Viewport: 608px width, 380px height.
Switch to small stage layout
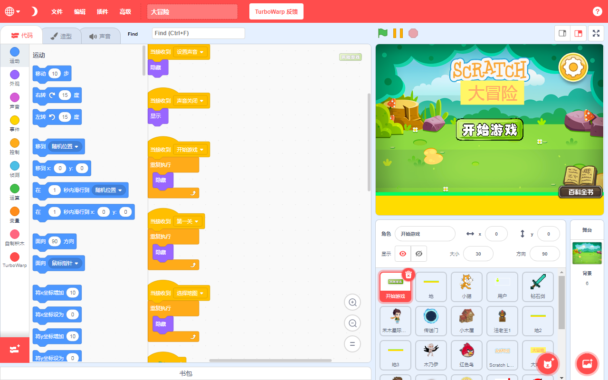click(563, 33)
